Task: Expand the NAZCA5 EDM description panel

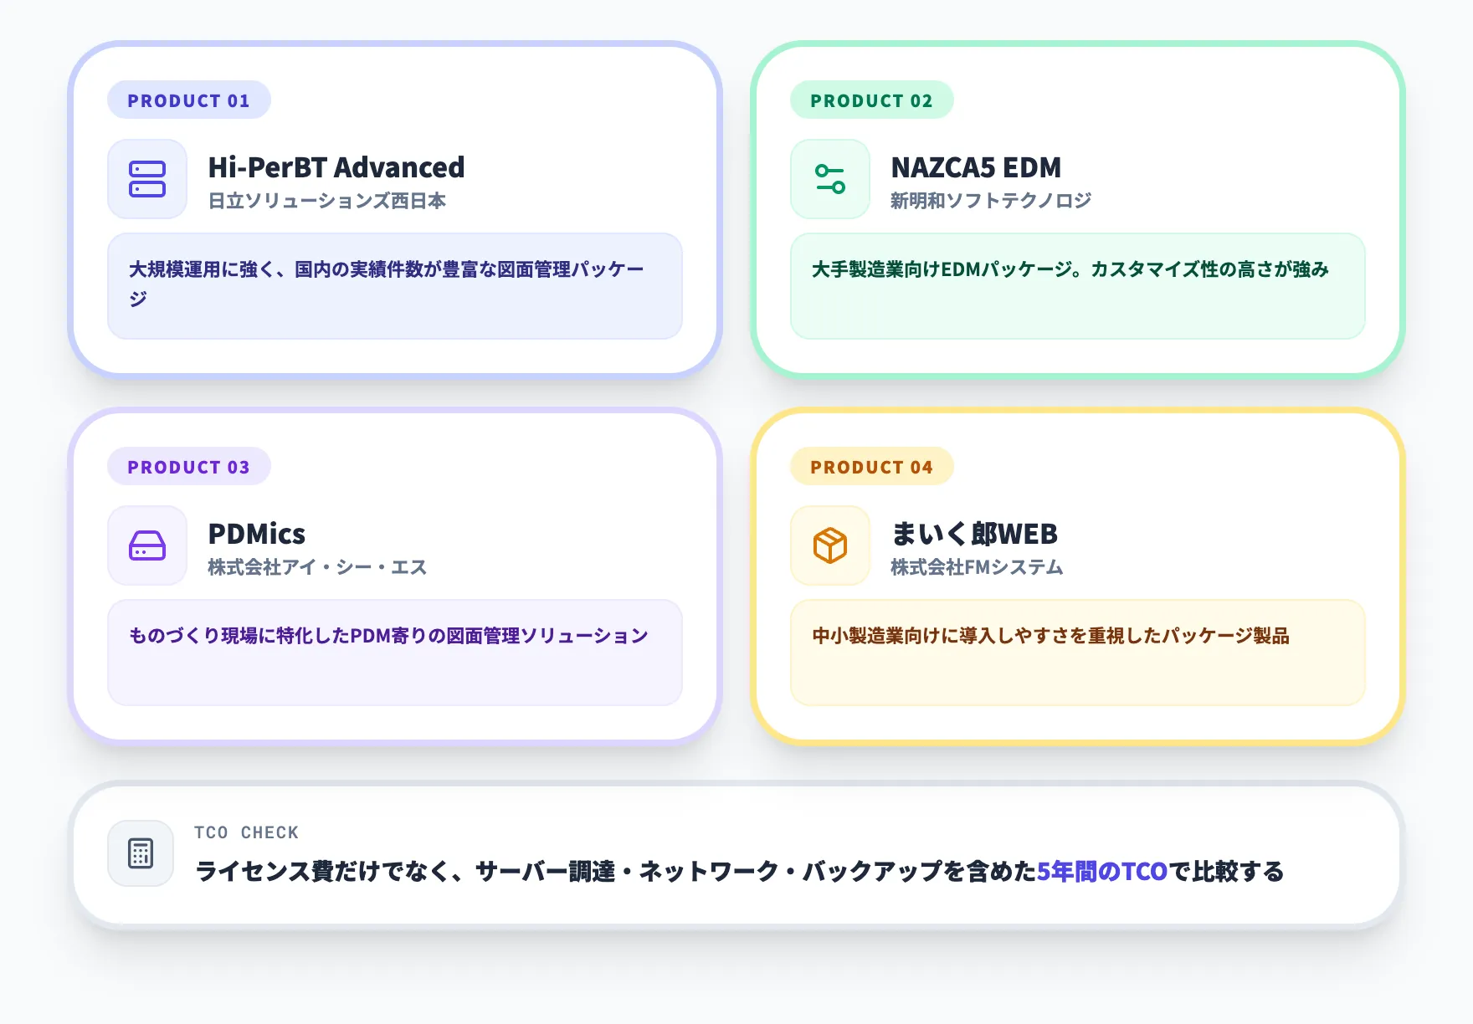Action: 1077,286
